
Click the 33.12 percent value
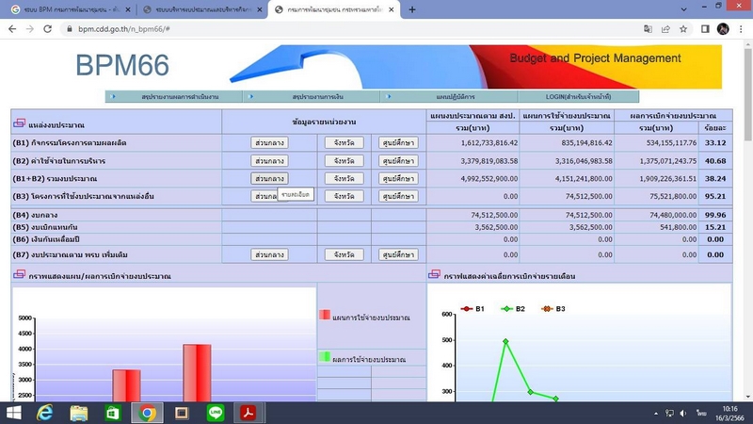[715, 143]
